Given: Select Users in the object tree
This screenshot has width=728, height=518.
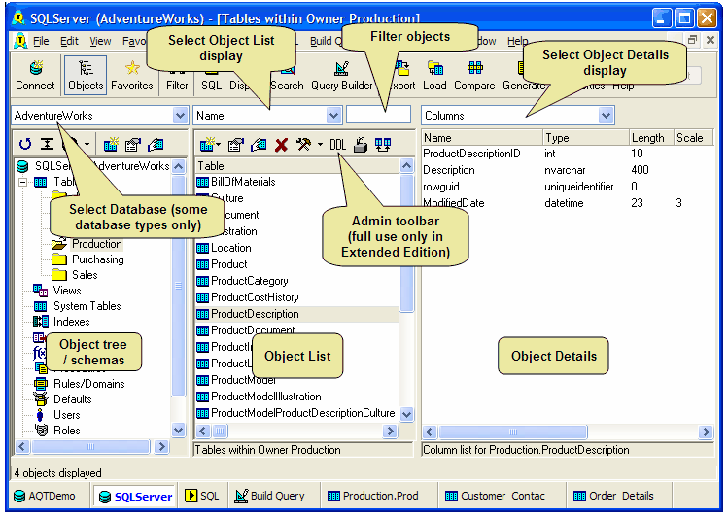Looking at the screenshot, I should [66, 415].
